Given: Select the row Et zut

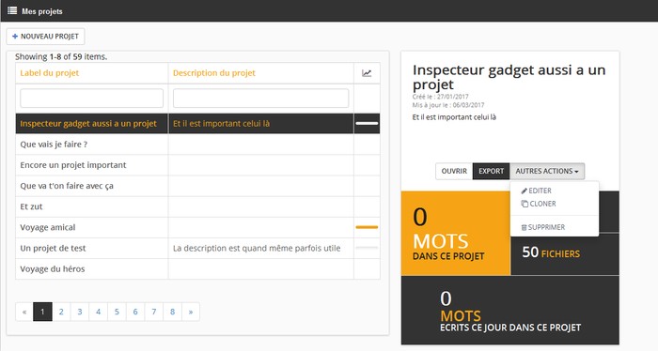Looking at the screenshot, I should pos(197,206).
